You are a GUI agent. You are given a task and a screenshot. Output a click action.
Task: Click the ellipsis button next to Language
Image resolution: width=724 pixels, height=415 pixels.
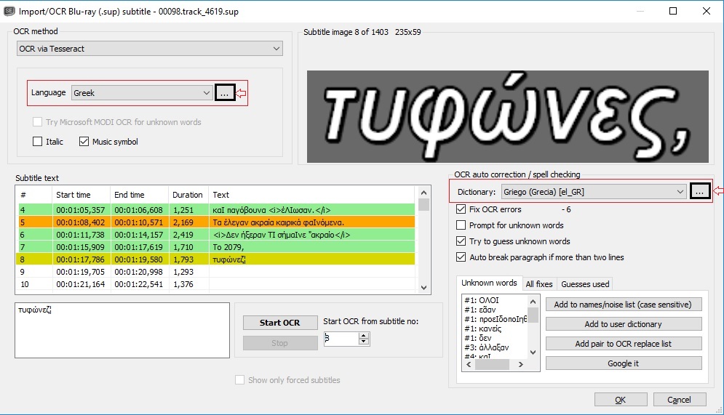[224, 93]
